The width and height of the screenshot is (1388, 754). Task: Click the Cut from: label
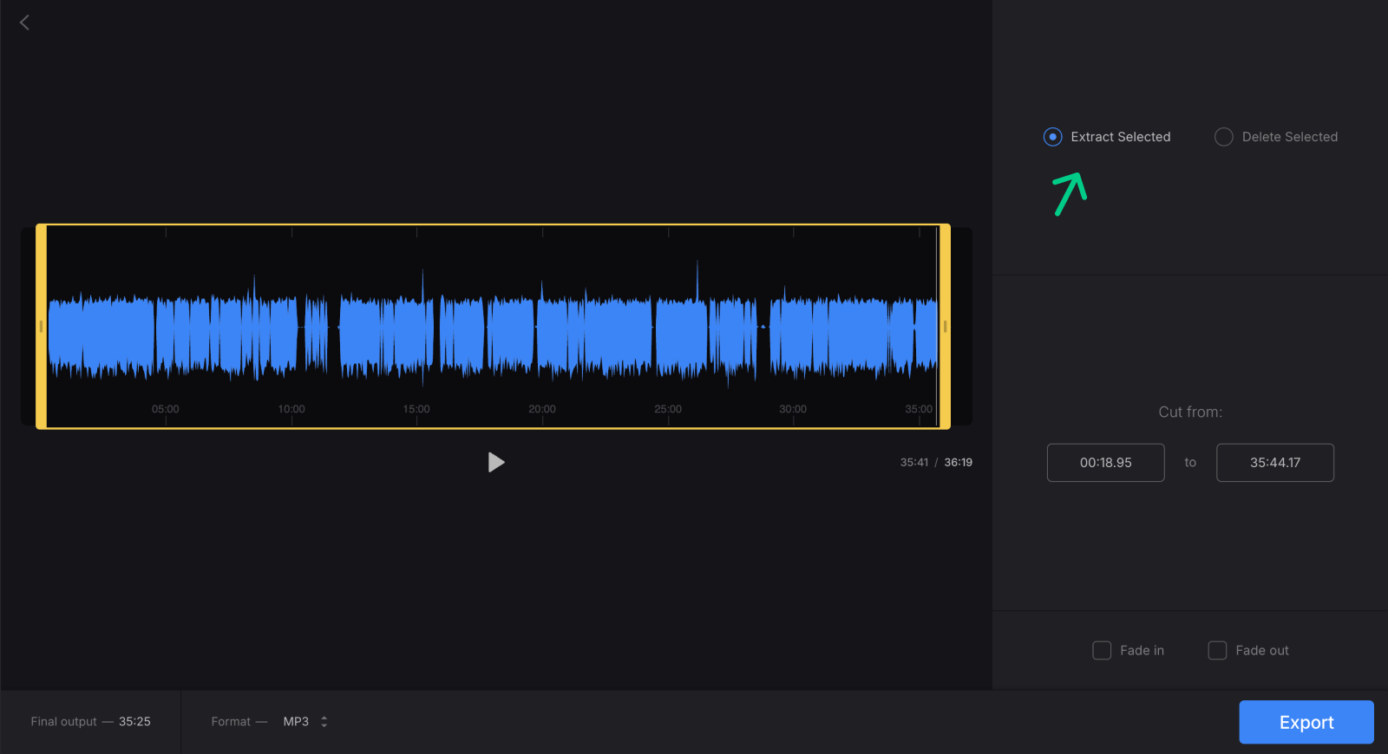pos(1190,413)
